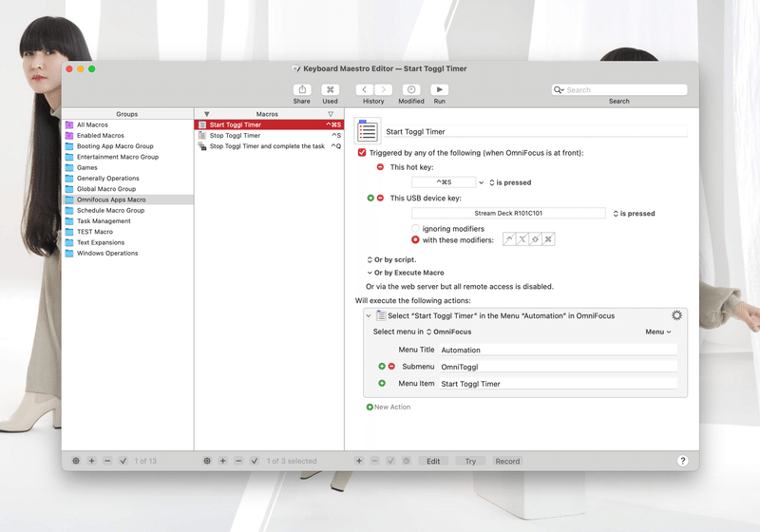
Task: Click the Menu Item field
Action: (x=559, y=384)
